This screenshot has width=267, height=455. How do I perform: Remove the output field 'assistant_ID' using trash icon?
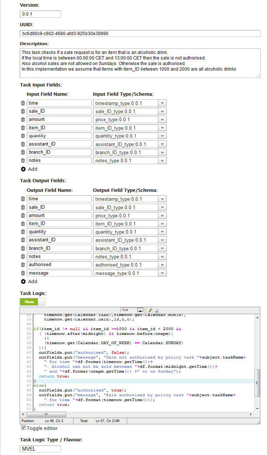coord(23,240)
